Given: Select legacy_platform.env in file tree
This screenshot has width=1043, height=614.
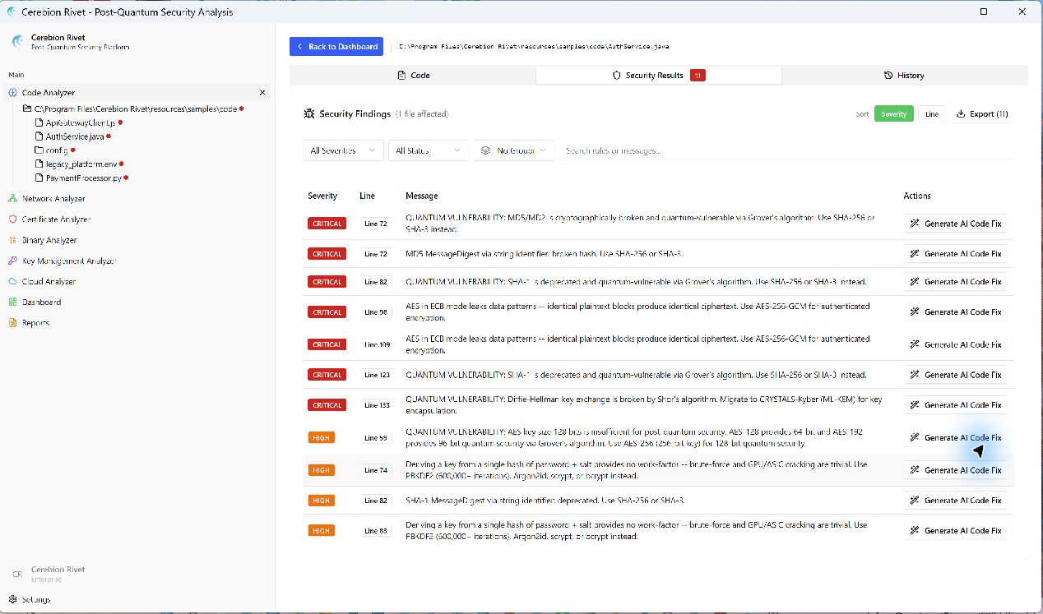Looking at the screenshot, I should coord(81,164).
